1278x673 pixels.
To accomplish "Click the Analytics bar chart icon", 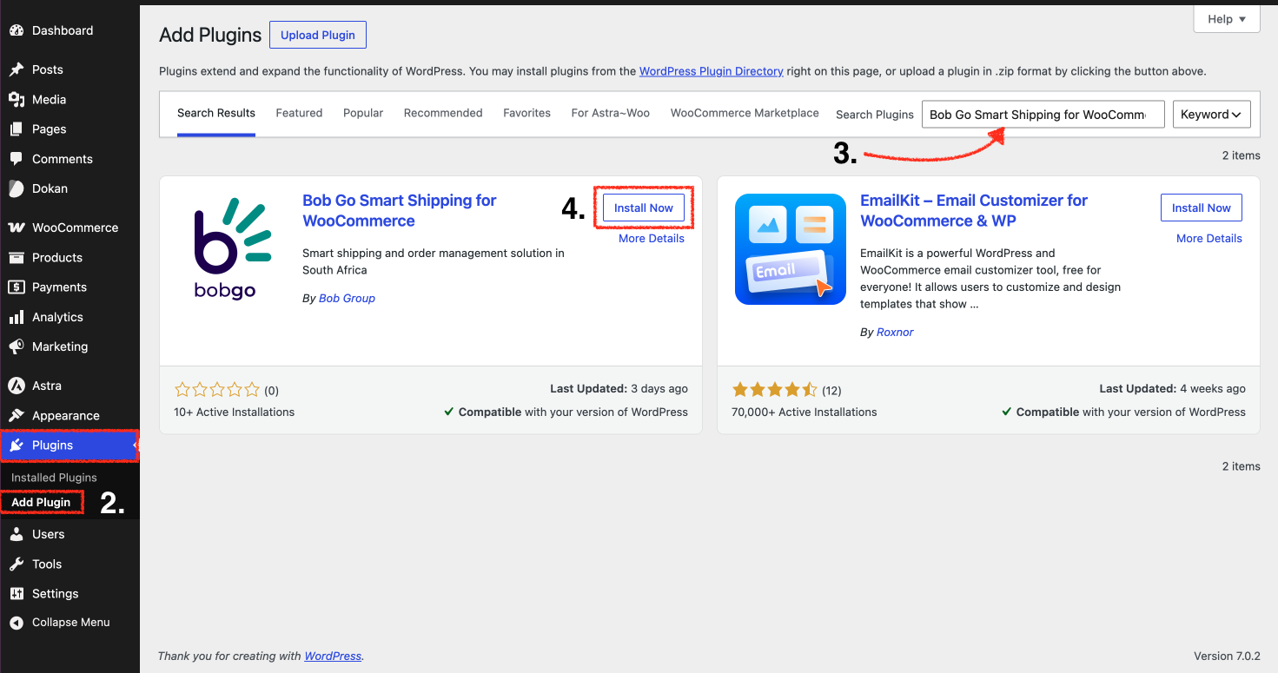I will [x=16, y=317].
